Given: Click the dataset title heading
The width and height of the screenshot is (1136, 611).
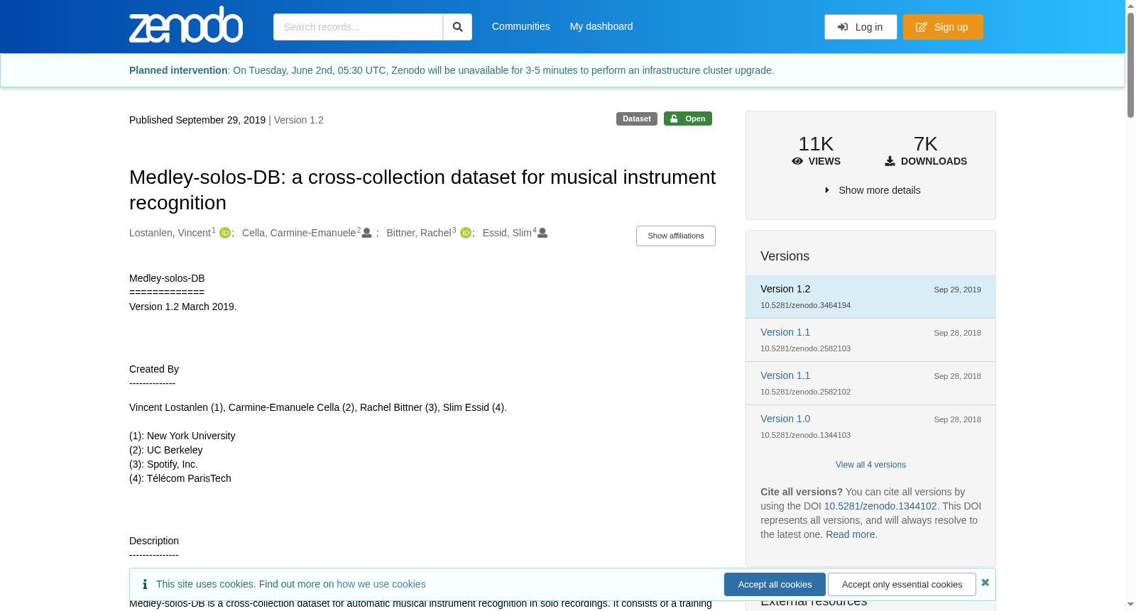Looking at the screenshot, I should pyautogui.click(x=422, y=189).
